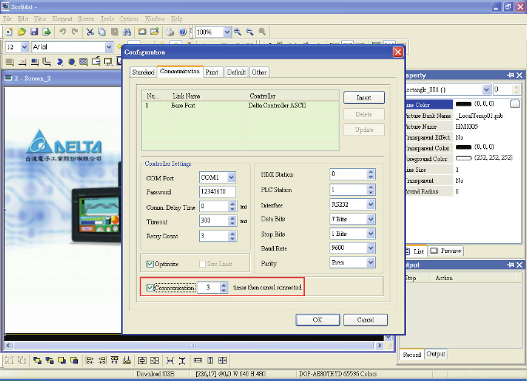Click the Save file toolbar icon
527x381 pixels.
tap(35, 32)
